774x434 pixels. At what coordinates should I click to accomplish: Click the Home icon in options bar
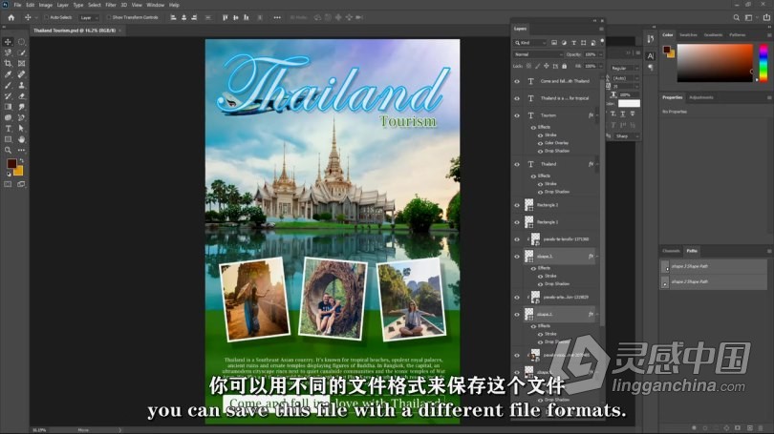pyautogui.click(x=11, y=17)
